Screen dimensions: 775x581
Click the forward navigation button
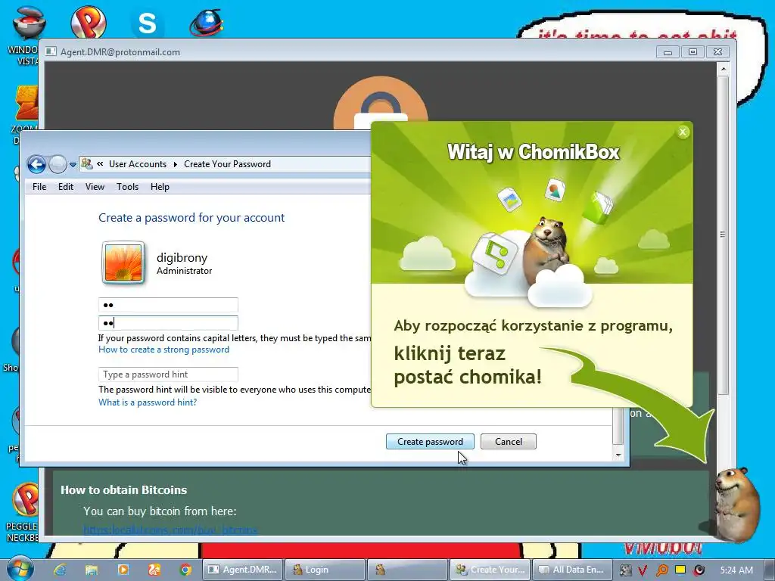click(x=58, y=164)
